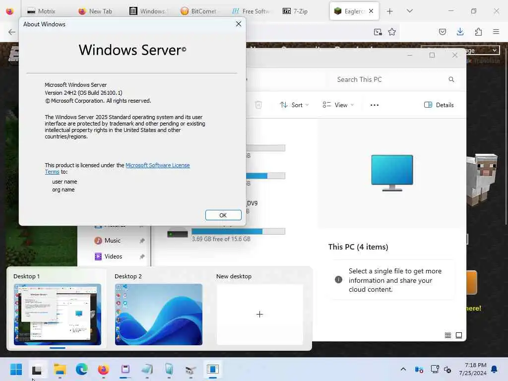Image resolution: width=508 pixels, height=381 pixels.
Task: Switch to the 7-Zip browser tab
Action: (x=295, y=11)
